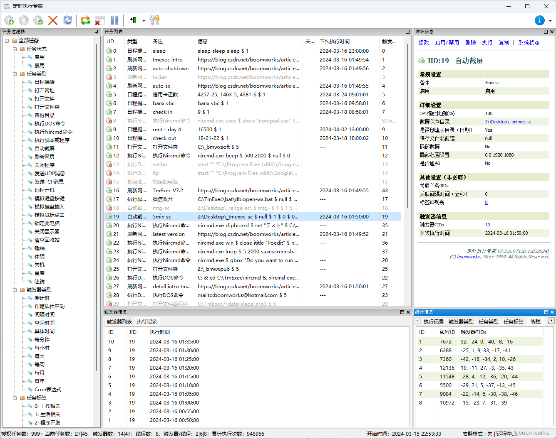Select 禁用 under task status
556x439 pixels.
click(x=39, y=66)
